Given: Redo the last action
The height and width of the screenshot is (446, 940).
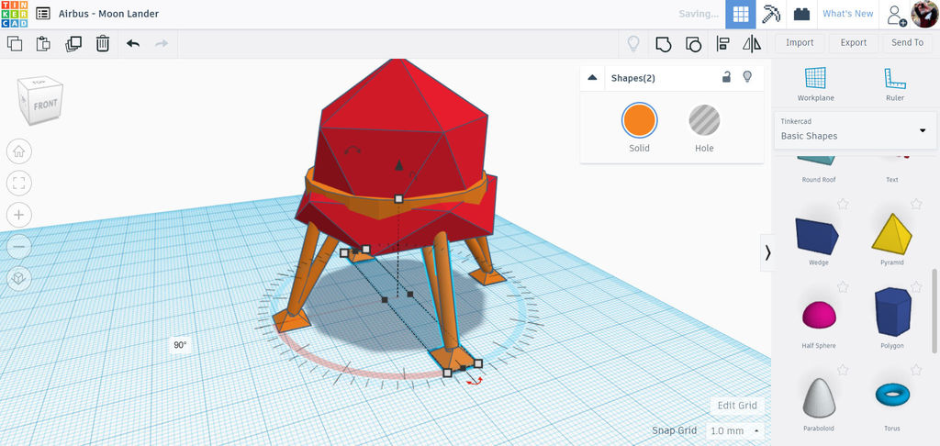Looking at the screenshot, I should (x=162, y=44).
